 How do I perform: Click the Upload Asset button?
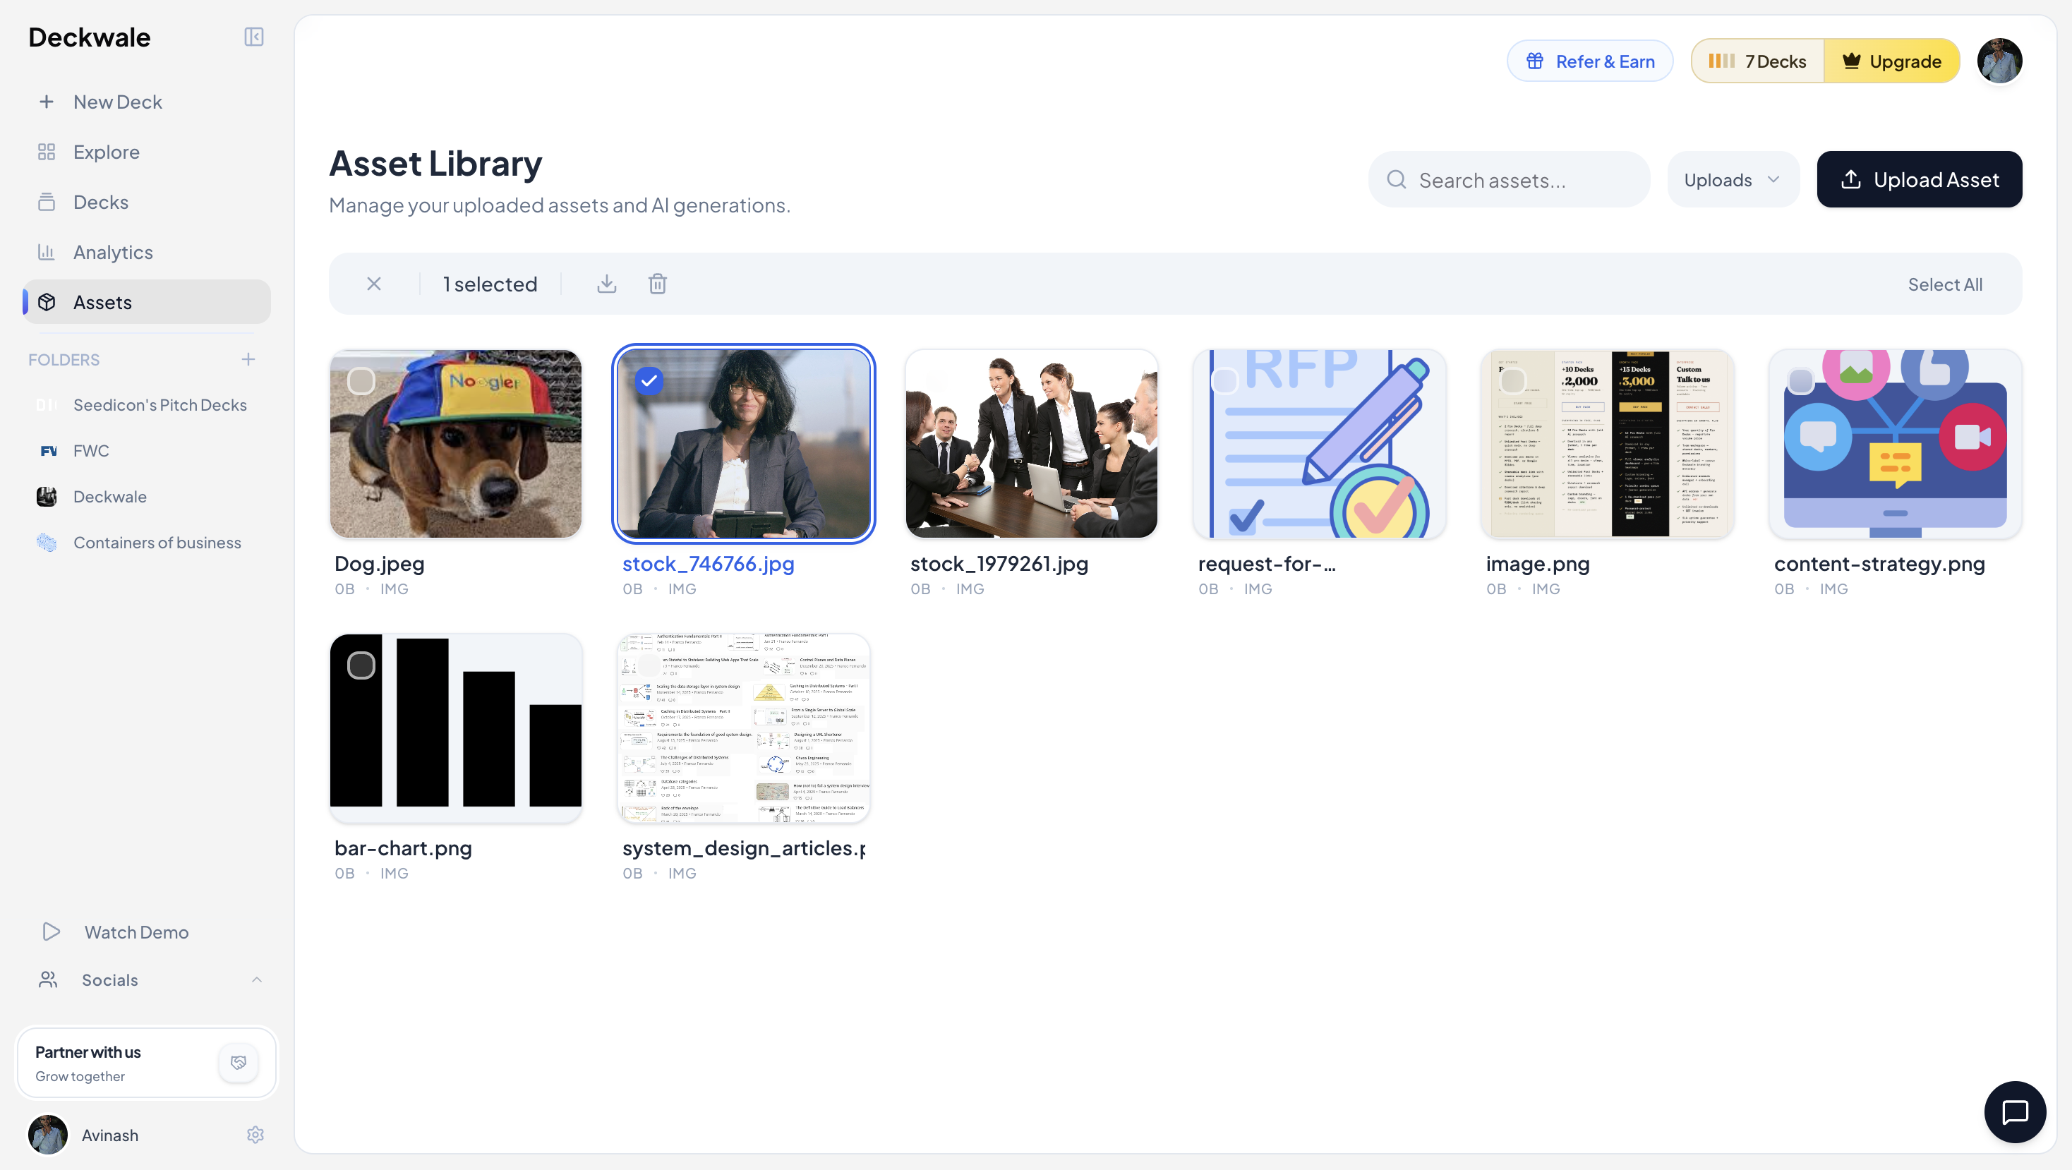coord(1919,179)
